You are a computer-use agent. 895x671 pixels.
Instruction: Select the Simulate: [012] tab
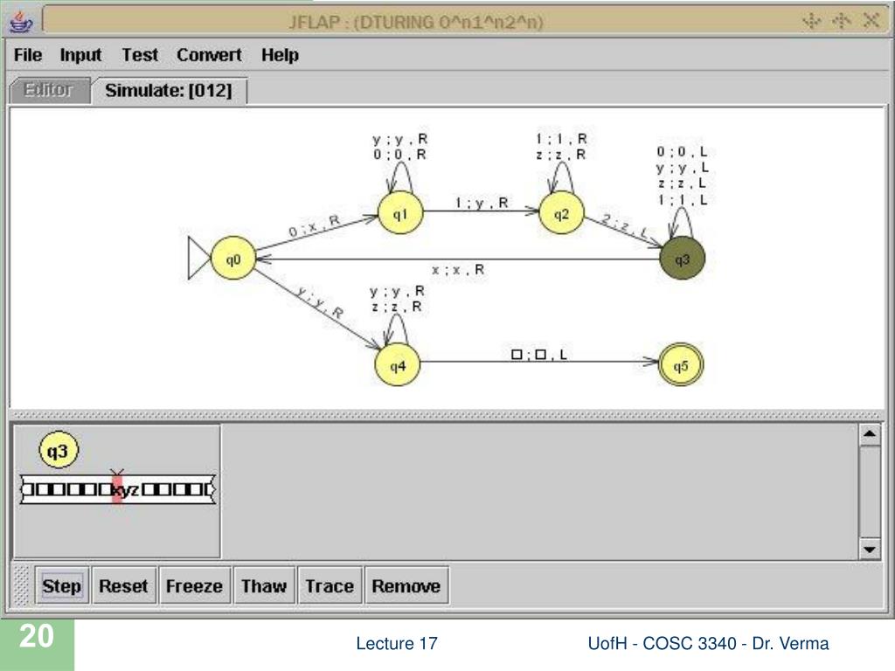coord(169,90)
